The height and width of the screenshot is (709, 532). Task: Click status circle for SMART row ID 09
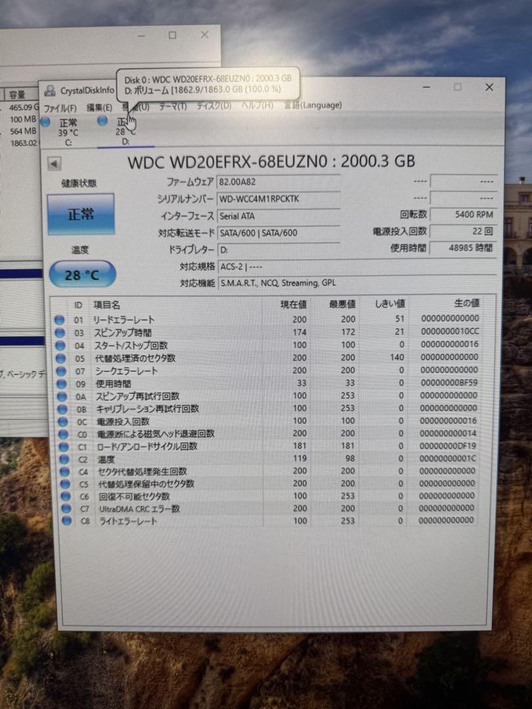coord(62,384)
